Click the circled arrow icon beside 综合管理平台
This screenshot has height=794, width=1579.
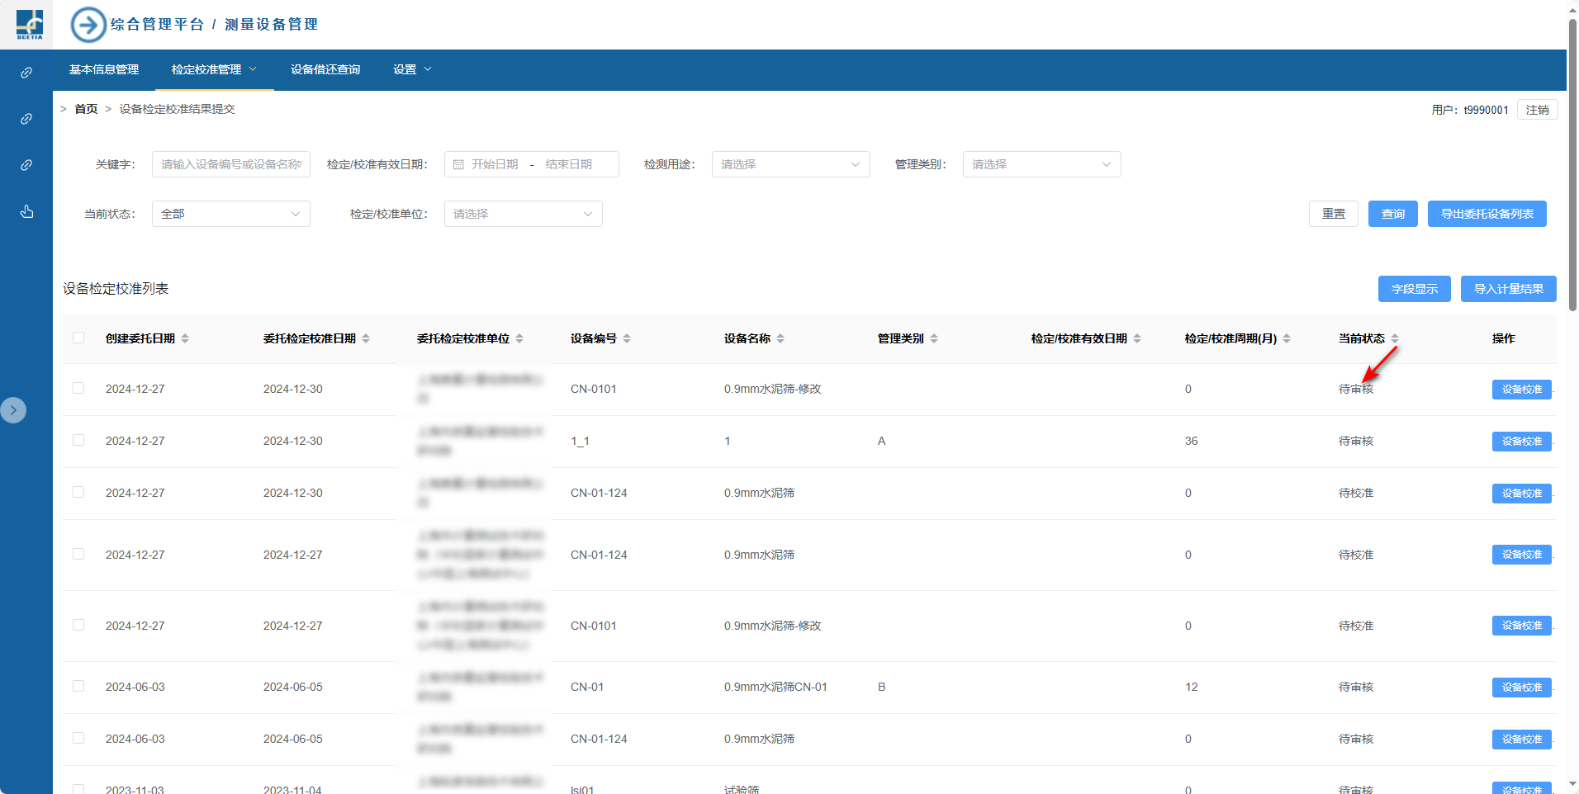click(88, 25)
